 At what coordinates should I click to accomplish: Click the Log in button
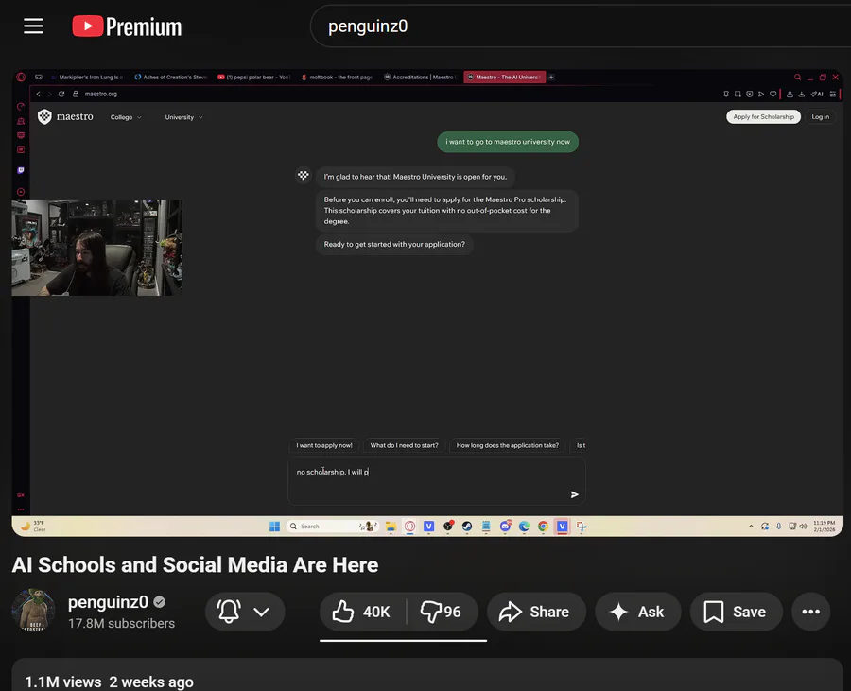pos(820,116)
